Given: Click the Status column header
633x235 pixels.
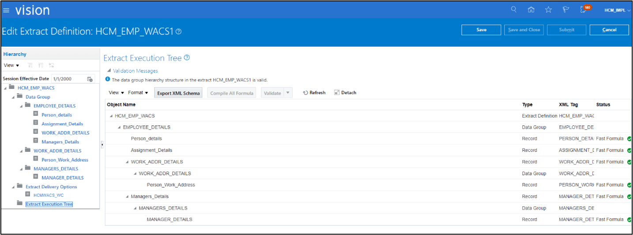Looking at the screenshot, I should (603, 105).
